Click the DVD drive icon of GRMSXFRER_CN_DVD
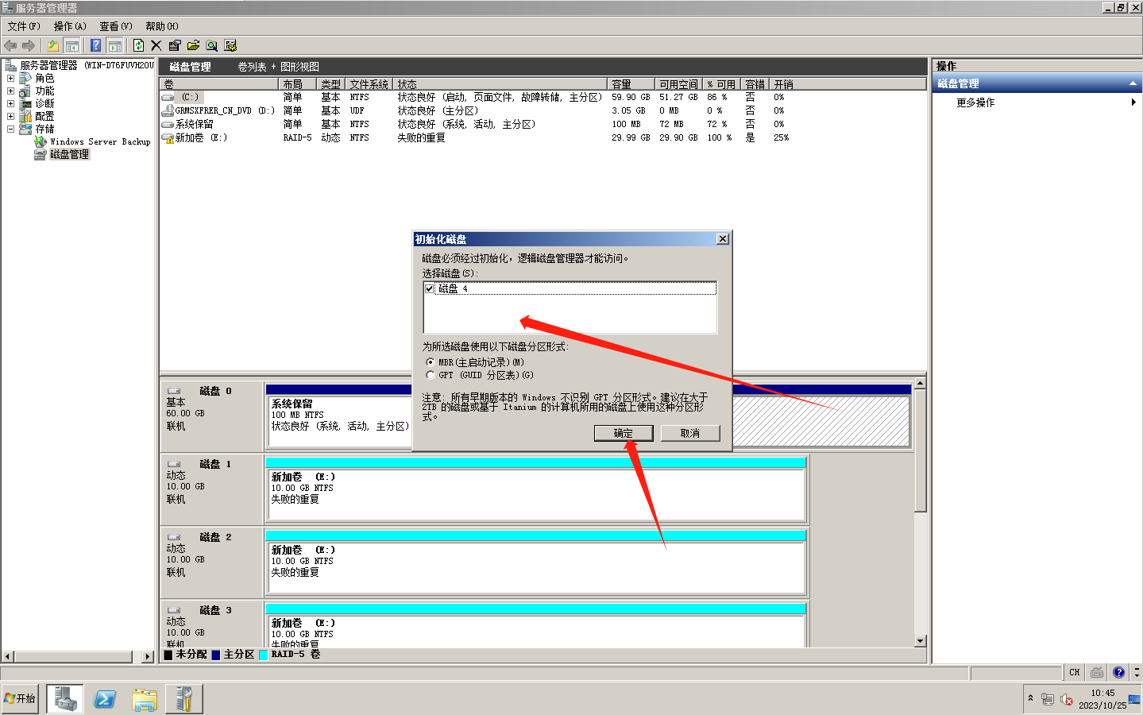This screenshot has width=1143, height=715. (168, 110)
